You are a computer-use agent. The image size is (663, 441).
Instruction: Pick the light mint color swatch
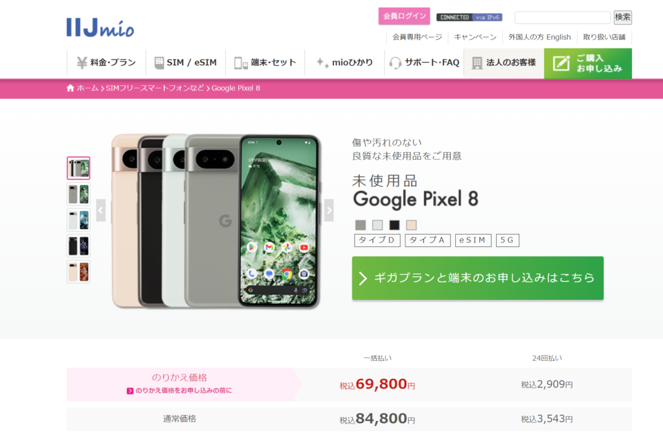point(377,225)
